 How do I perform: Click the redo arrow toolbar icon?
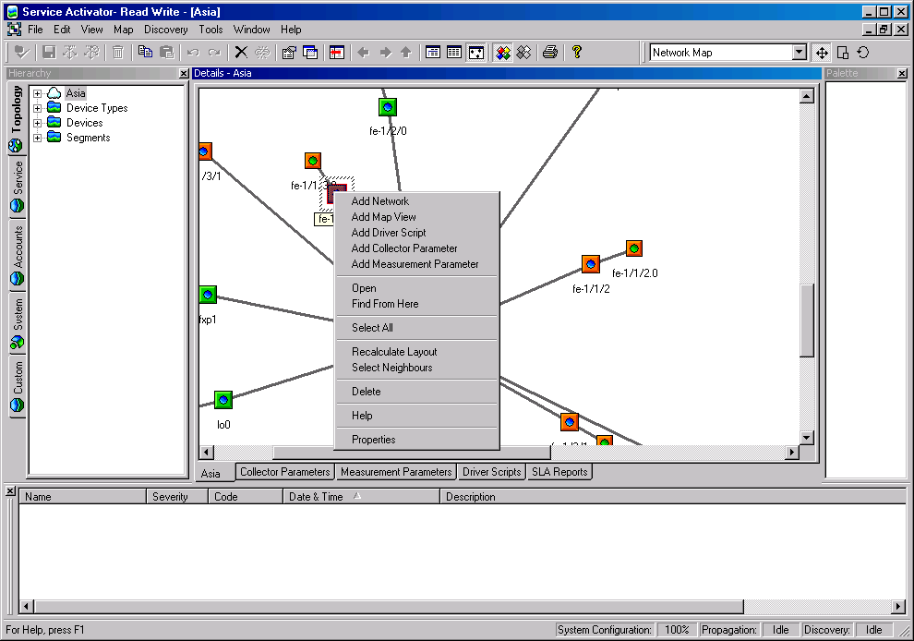point(214,53)
